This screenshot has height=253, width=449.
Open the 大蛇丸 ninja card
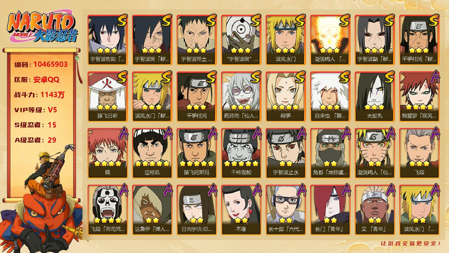pyautogui.click(x=375, y=97)
